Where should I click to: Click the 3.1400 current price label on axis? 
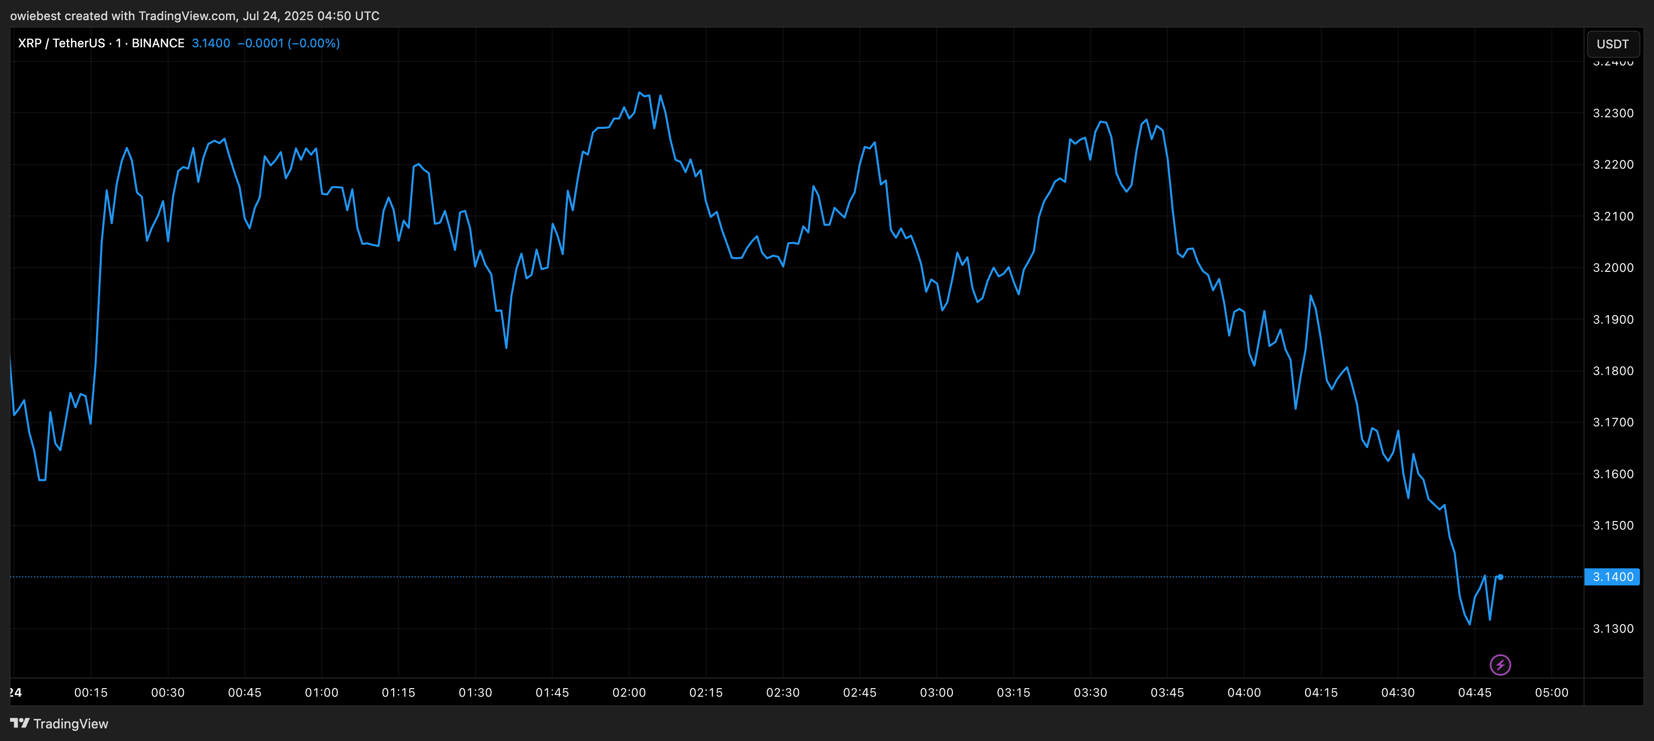pyautogui.click(x=1612, y=576)
